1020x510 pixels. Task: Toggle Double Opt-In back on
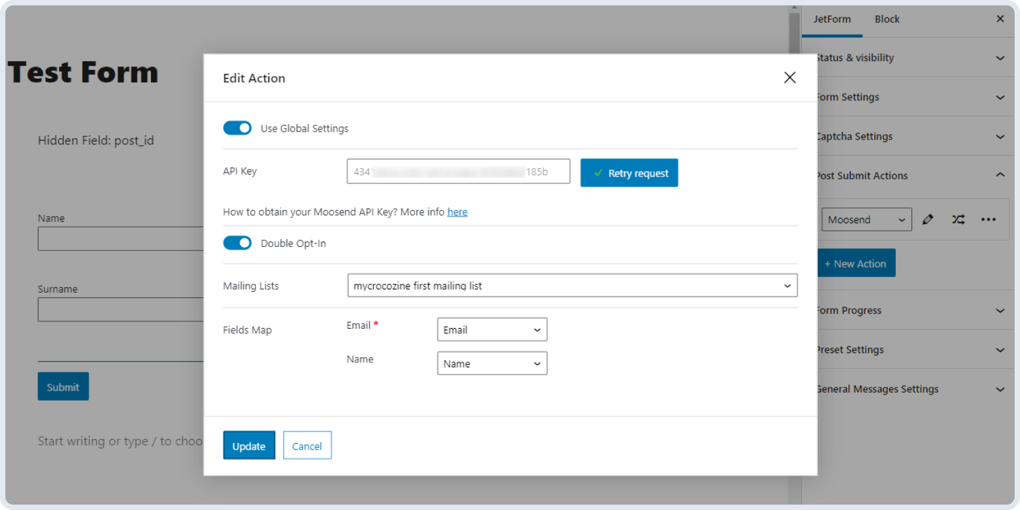pos(237,242)
